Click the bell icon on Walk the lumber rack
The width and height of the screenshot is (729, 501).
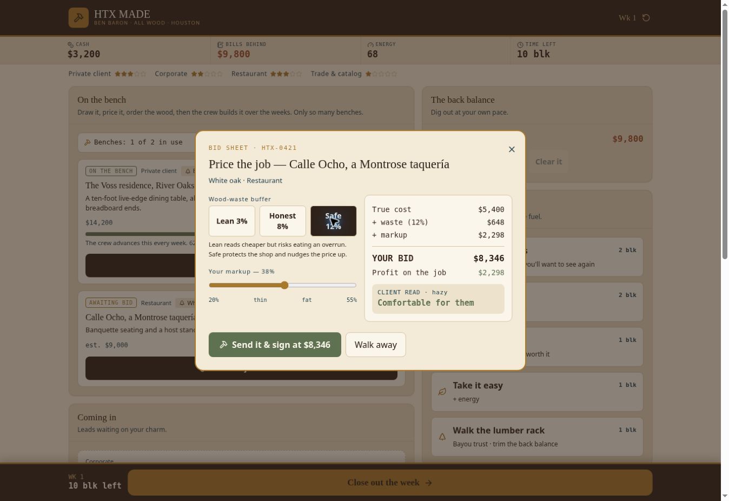(442, 437)
